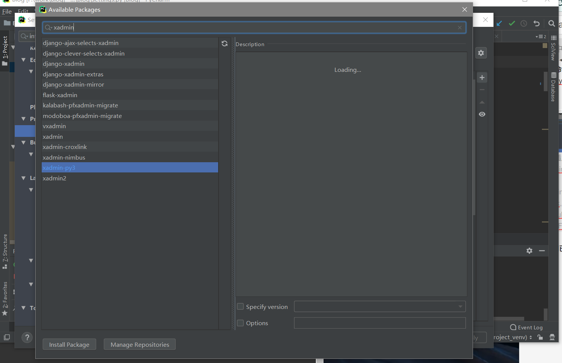This screenshot has width=562, height=363.
Task: Show VCS history clock icon
Action: tap(524, 23)
